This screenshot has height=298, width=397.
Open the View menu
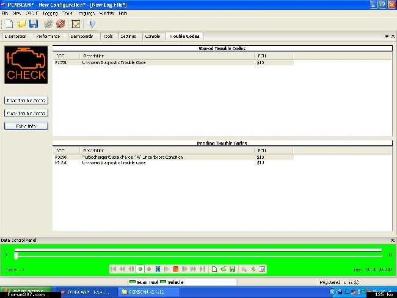pyautogui.click(x=16, y=13)
